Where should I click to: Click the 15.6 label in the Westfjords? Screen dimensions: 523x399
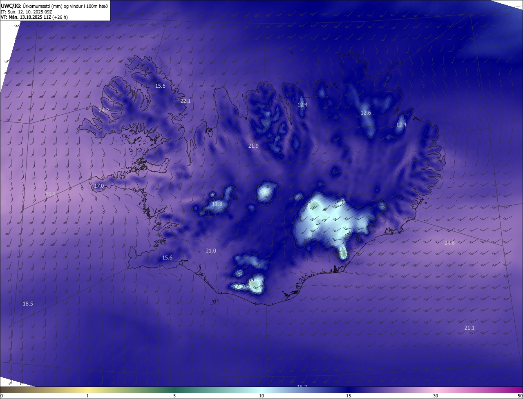coord(160,86)
